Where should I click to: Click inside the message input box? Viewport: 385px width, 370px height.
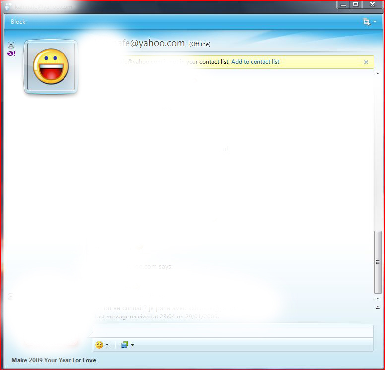point(233,331)
